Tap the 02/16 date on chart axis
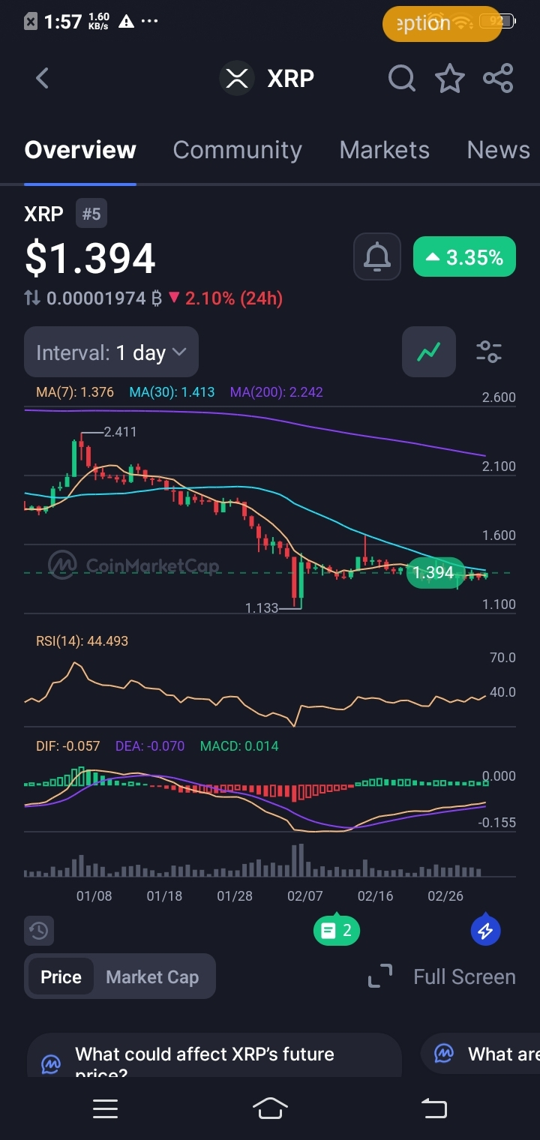540x1140 pixels. 375,896
